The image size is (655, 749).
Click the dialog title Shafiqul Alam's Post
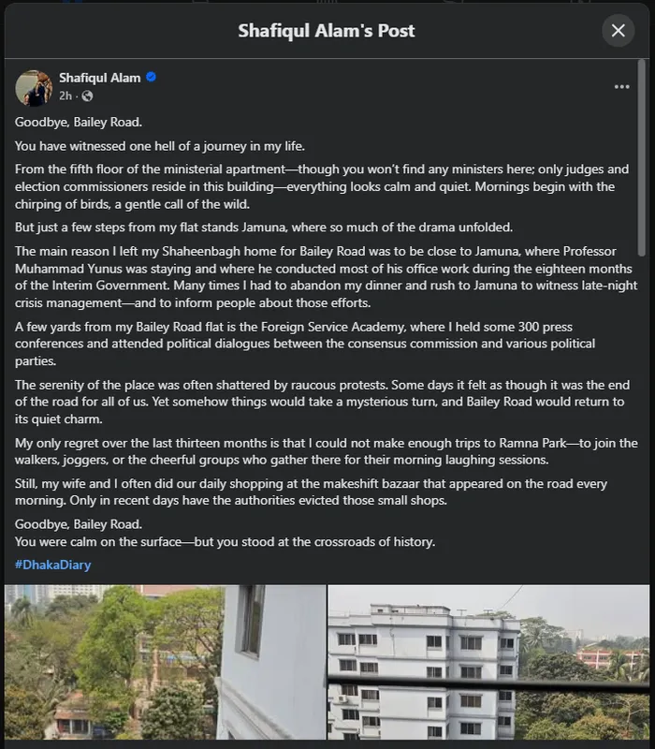[x=327, y=31]
